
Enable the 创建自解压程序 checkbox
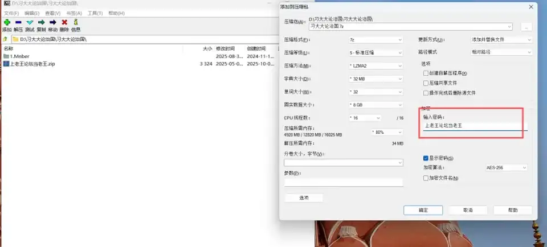click(x=426, y=73)
